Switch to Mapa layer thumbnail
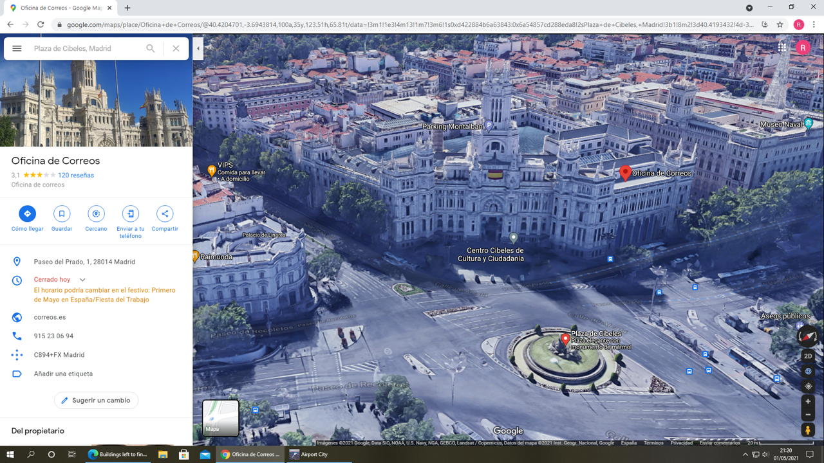Viewport: 824px width, 463px height. tap(221, 418)
